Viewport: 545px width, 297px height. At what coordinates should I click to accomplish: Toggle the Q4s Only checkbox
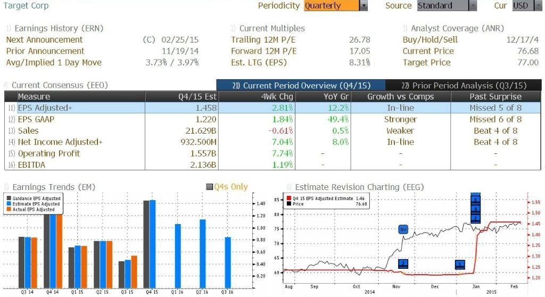[x=209, y=187]
